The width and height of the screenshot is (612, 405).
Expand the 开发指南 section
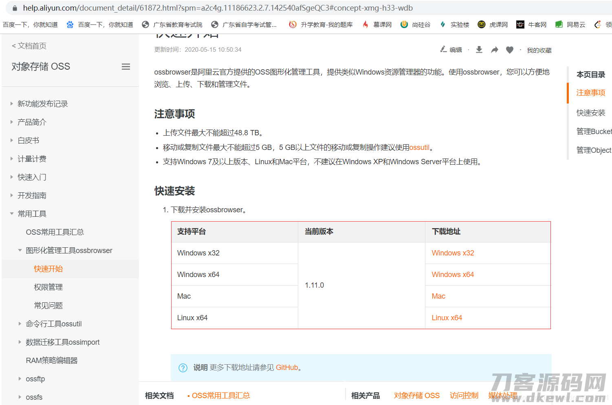(12, 196)
